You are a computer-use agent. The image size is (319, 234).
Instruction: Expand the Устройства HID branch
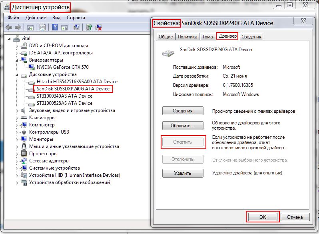pyautogui.click(x=17, y=176)
